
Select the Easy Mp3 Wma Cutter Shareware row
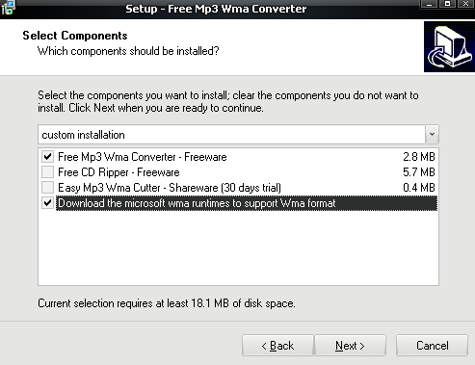point(238,188)
